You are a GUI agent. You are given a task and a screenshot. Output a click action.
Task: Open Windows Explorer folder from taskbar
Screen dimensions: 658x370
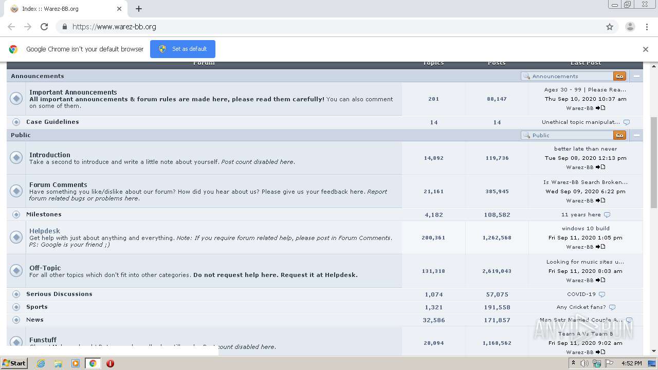click(58, 363)
